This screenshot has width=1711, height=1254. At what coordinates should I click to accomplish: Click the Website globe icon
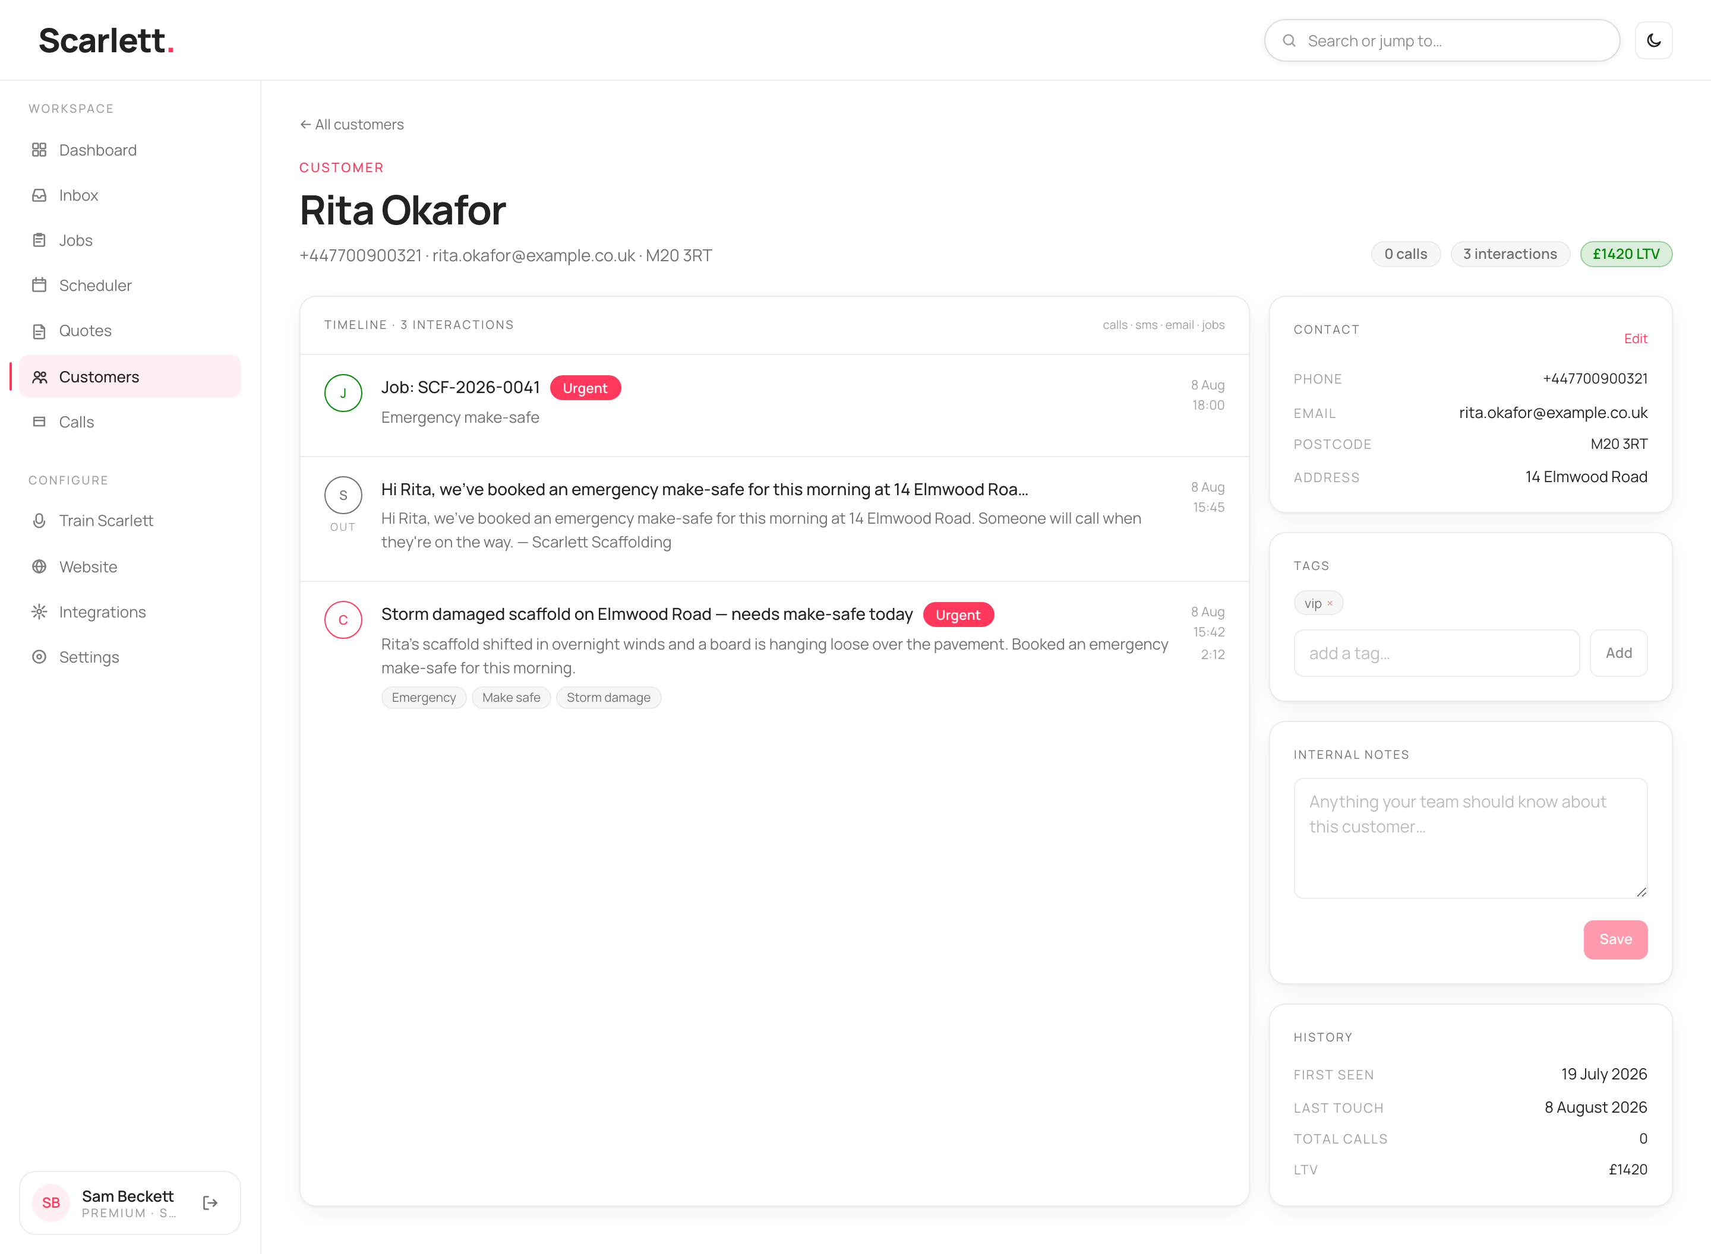39,566
